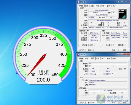
Task: Click the AMD Athlon II processor logo
Action: click(x=122, y=14)
